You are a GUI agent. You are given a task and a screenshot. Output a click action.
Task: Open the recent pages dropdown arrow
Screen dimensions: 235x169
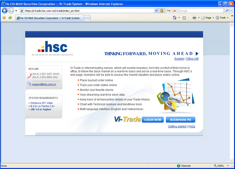(16, 11)
